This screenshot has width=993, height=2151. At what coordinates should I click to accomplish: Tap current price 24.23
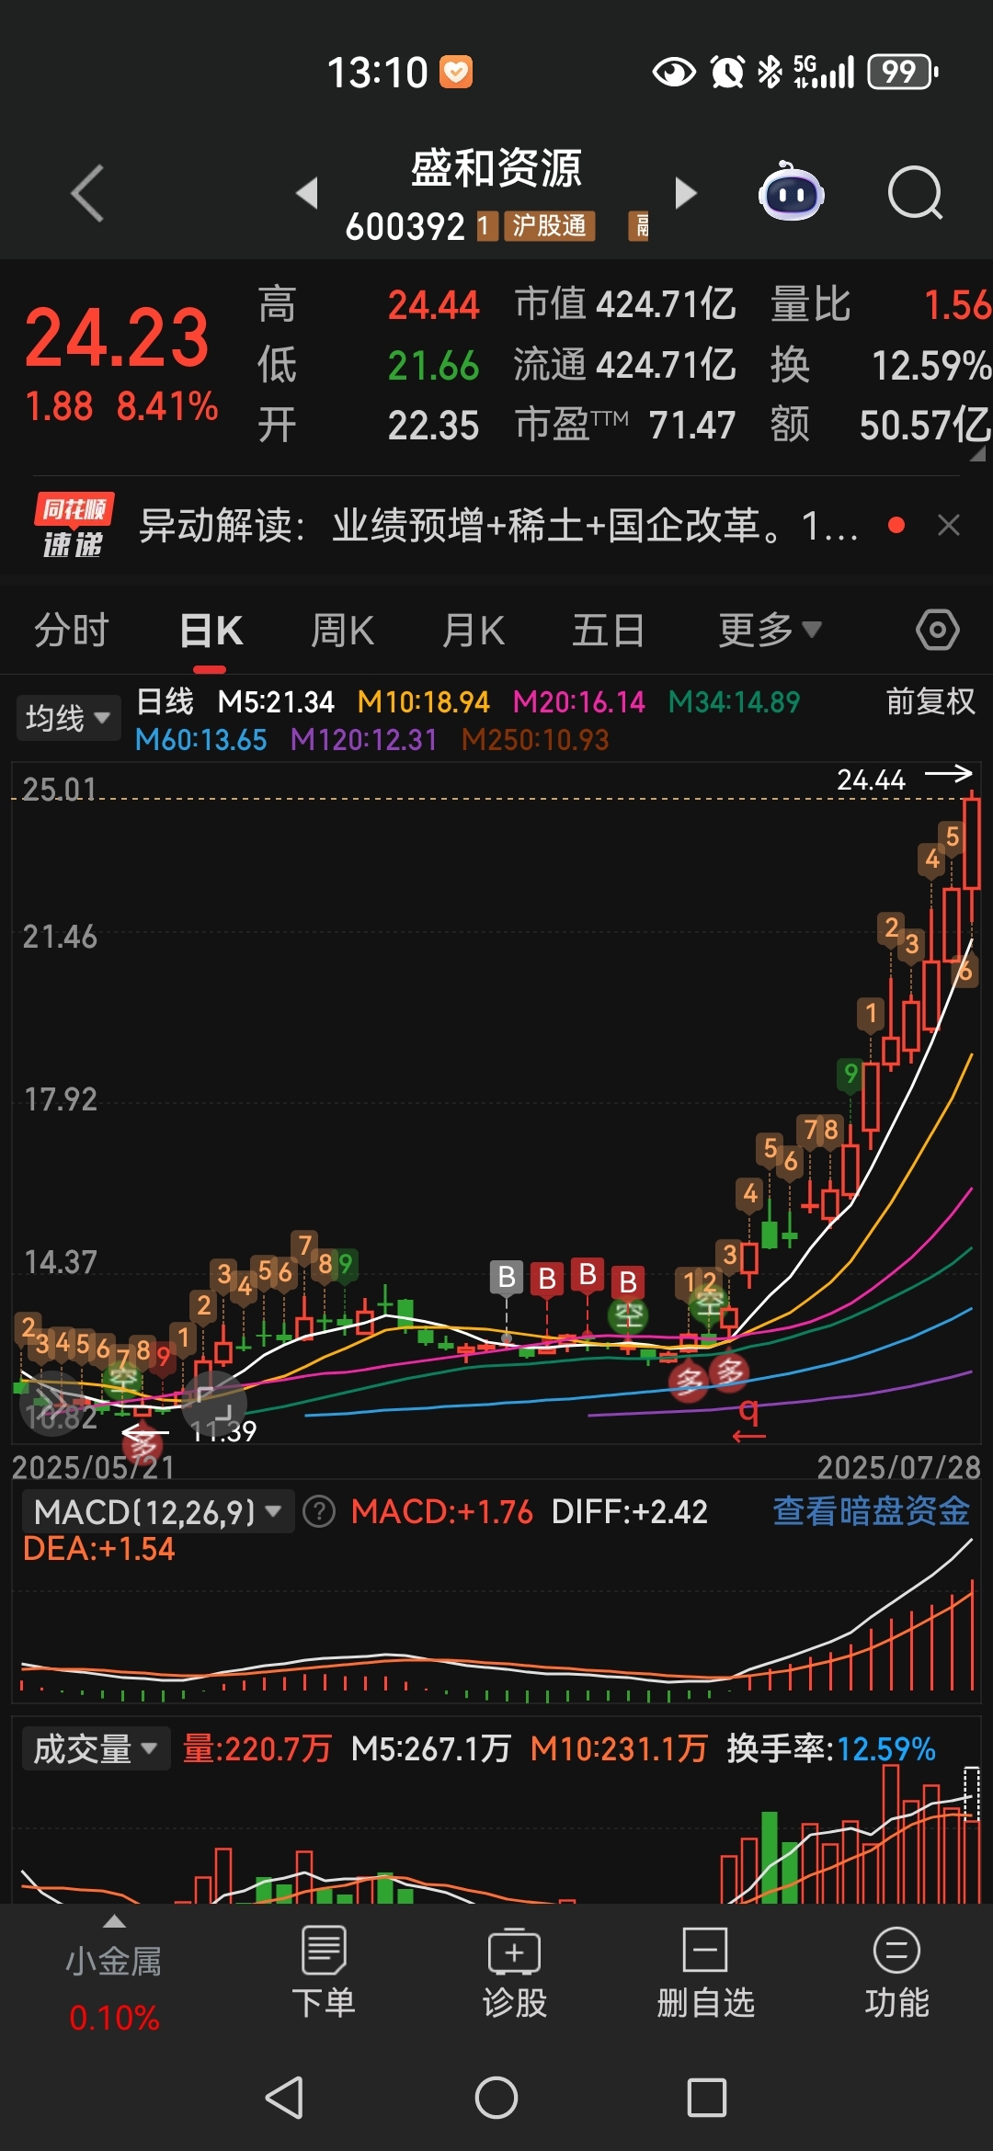tap(117, 337)
